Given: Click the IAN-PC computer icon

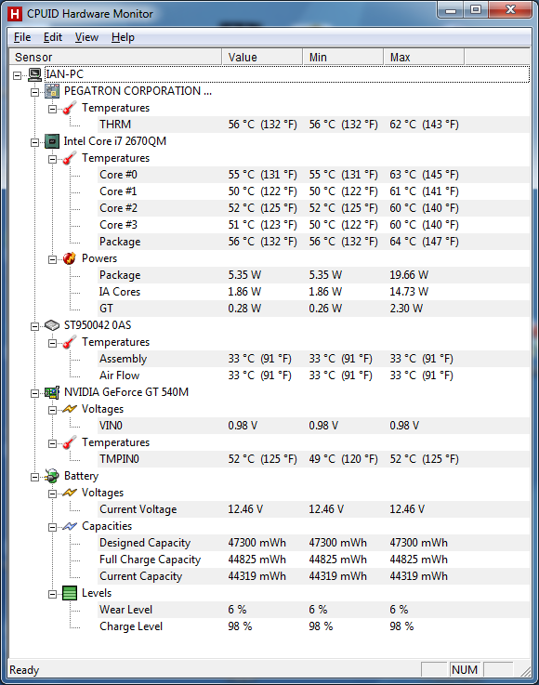Looking at the screenshot, I should [x=35, y=74].
